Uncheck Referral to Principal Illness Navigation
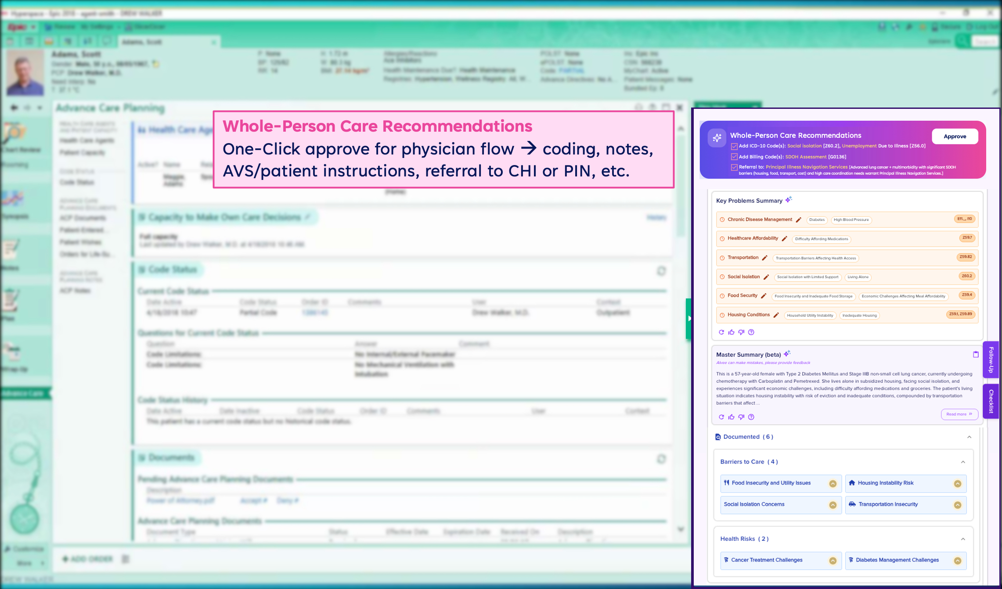The height and width of the screenshot is (589, 1002). pos(734,167)
